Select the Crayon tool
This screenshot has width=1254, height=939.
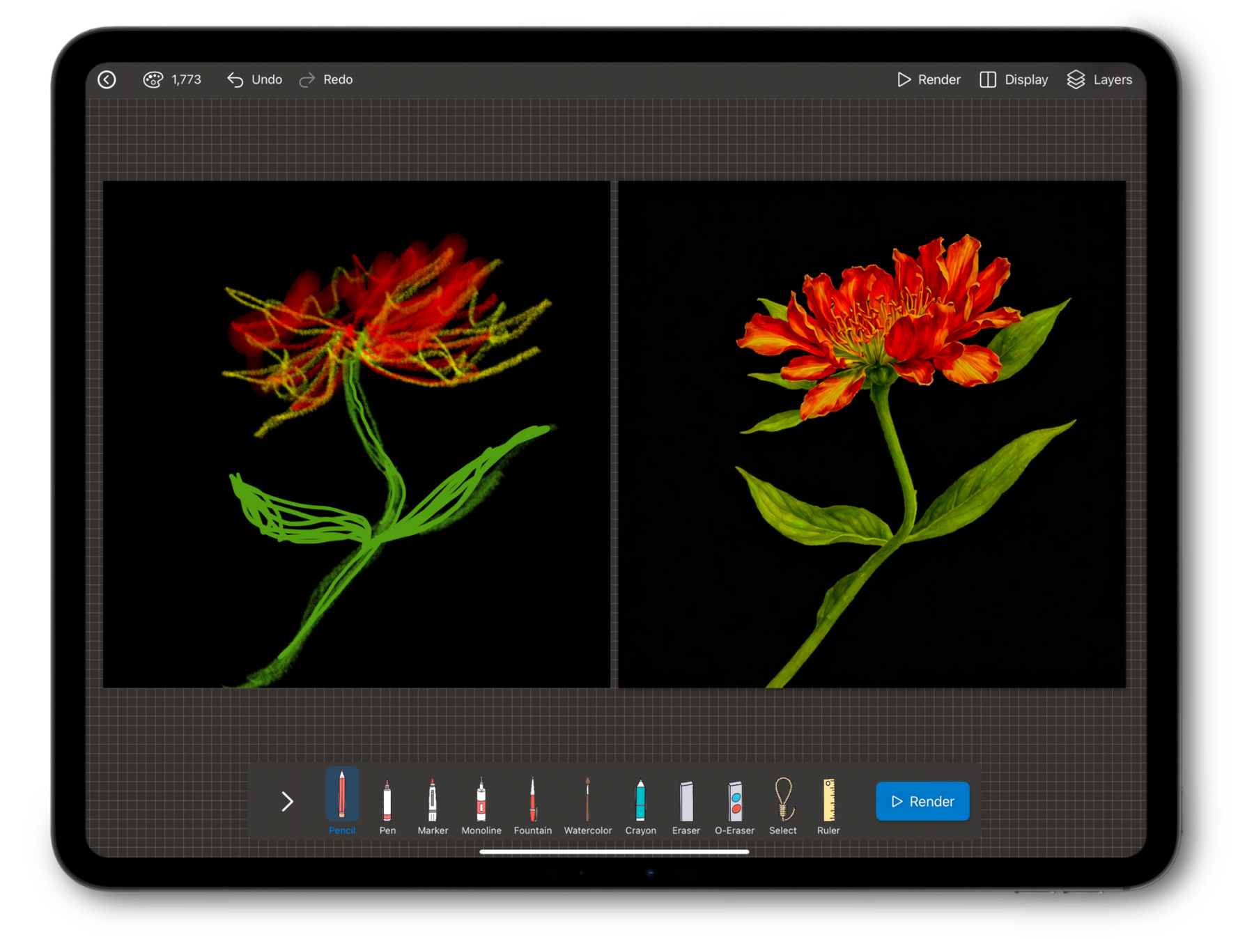(640, 802)
